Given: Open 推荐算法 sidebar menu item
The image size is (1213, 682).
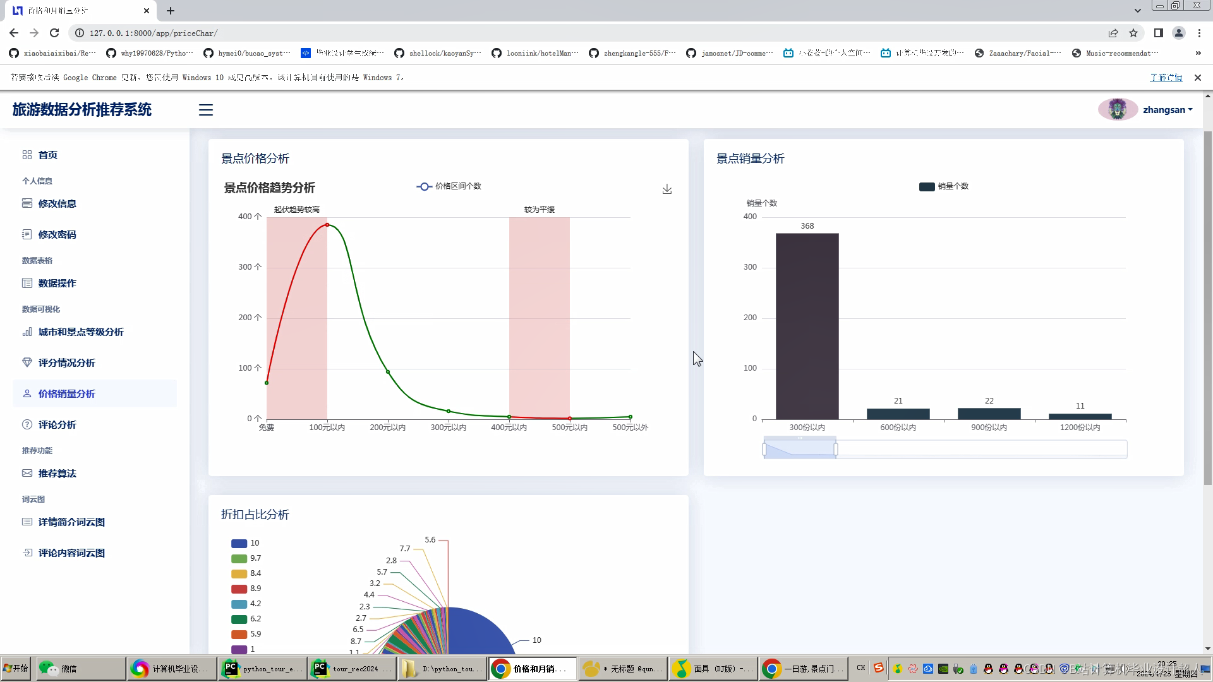Looking at the screenshot, I should pos(57,474).
